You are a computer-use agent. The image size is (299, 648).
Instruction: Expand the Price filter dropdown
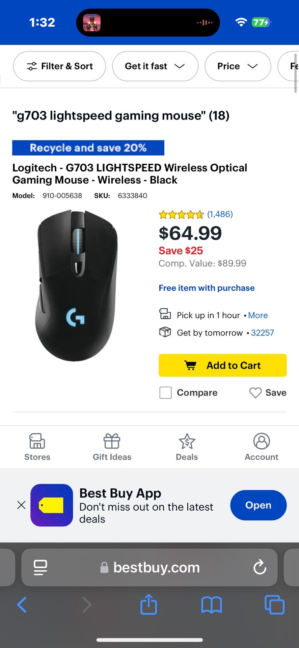pyautogui.click(x=238, y=66)
